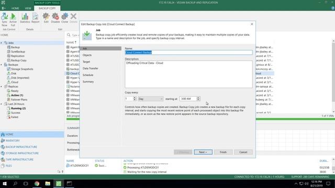Open the Help icon in title area

coord(333,8)
